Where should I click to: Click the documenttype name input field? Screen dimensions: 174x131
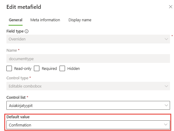coord(88,59)
